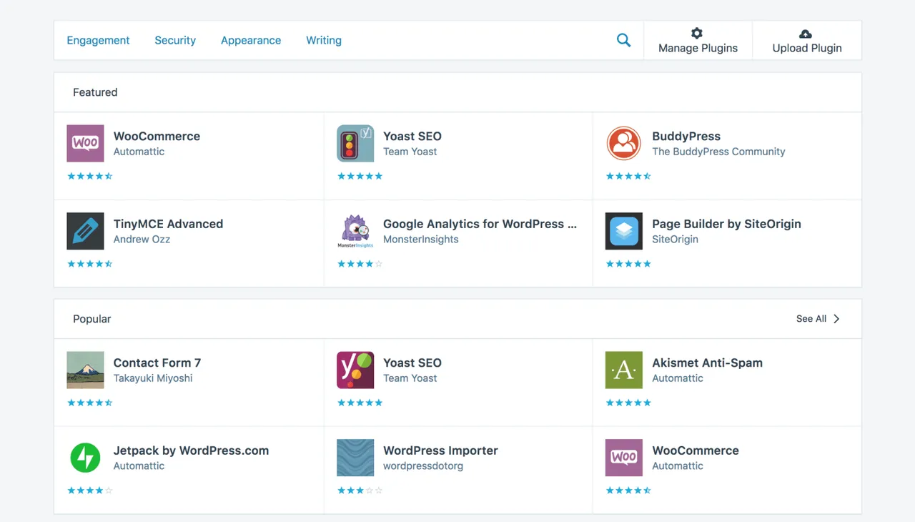Click the Featured section heading

coord(95,92)
